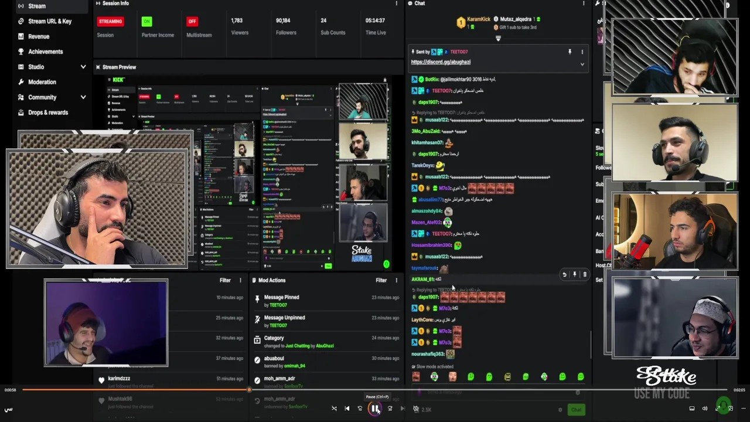Toggle the Multistream OFF switch
750x422 pixels.
pos(192,21)
